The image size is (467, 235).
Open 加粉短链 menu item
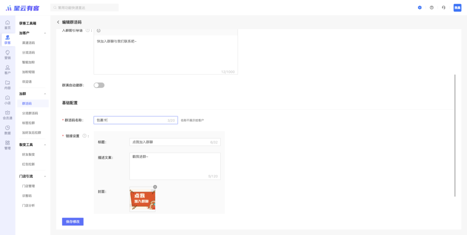coord(29,72)
